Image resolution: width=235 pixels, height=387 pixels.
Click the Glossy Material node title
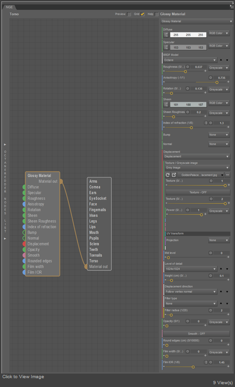(39, 176)
